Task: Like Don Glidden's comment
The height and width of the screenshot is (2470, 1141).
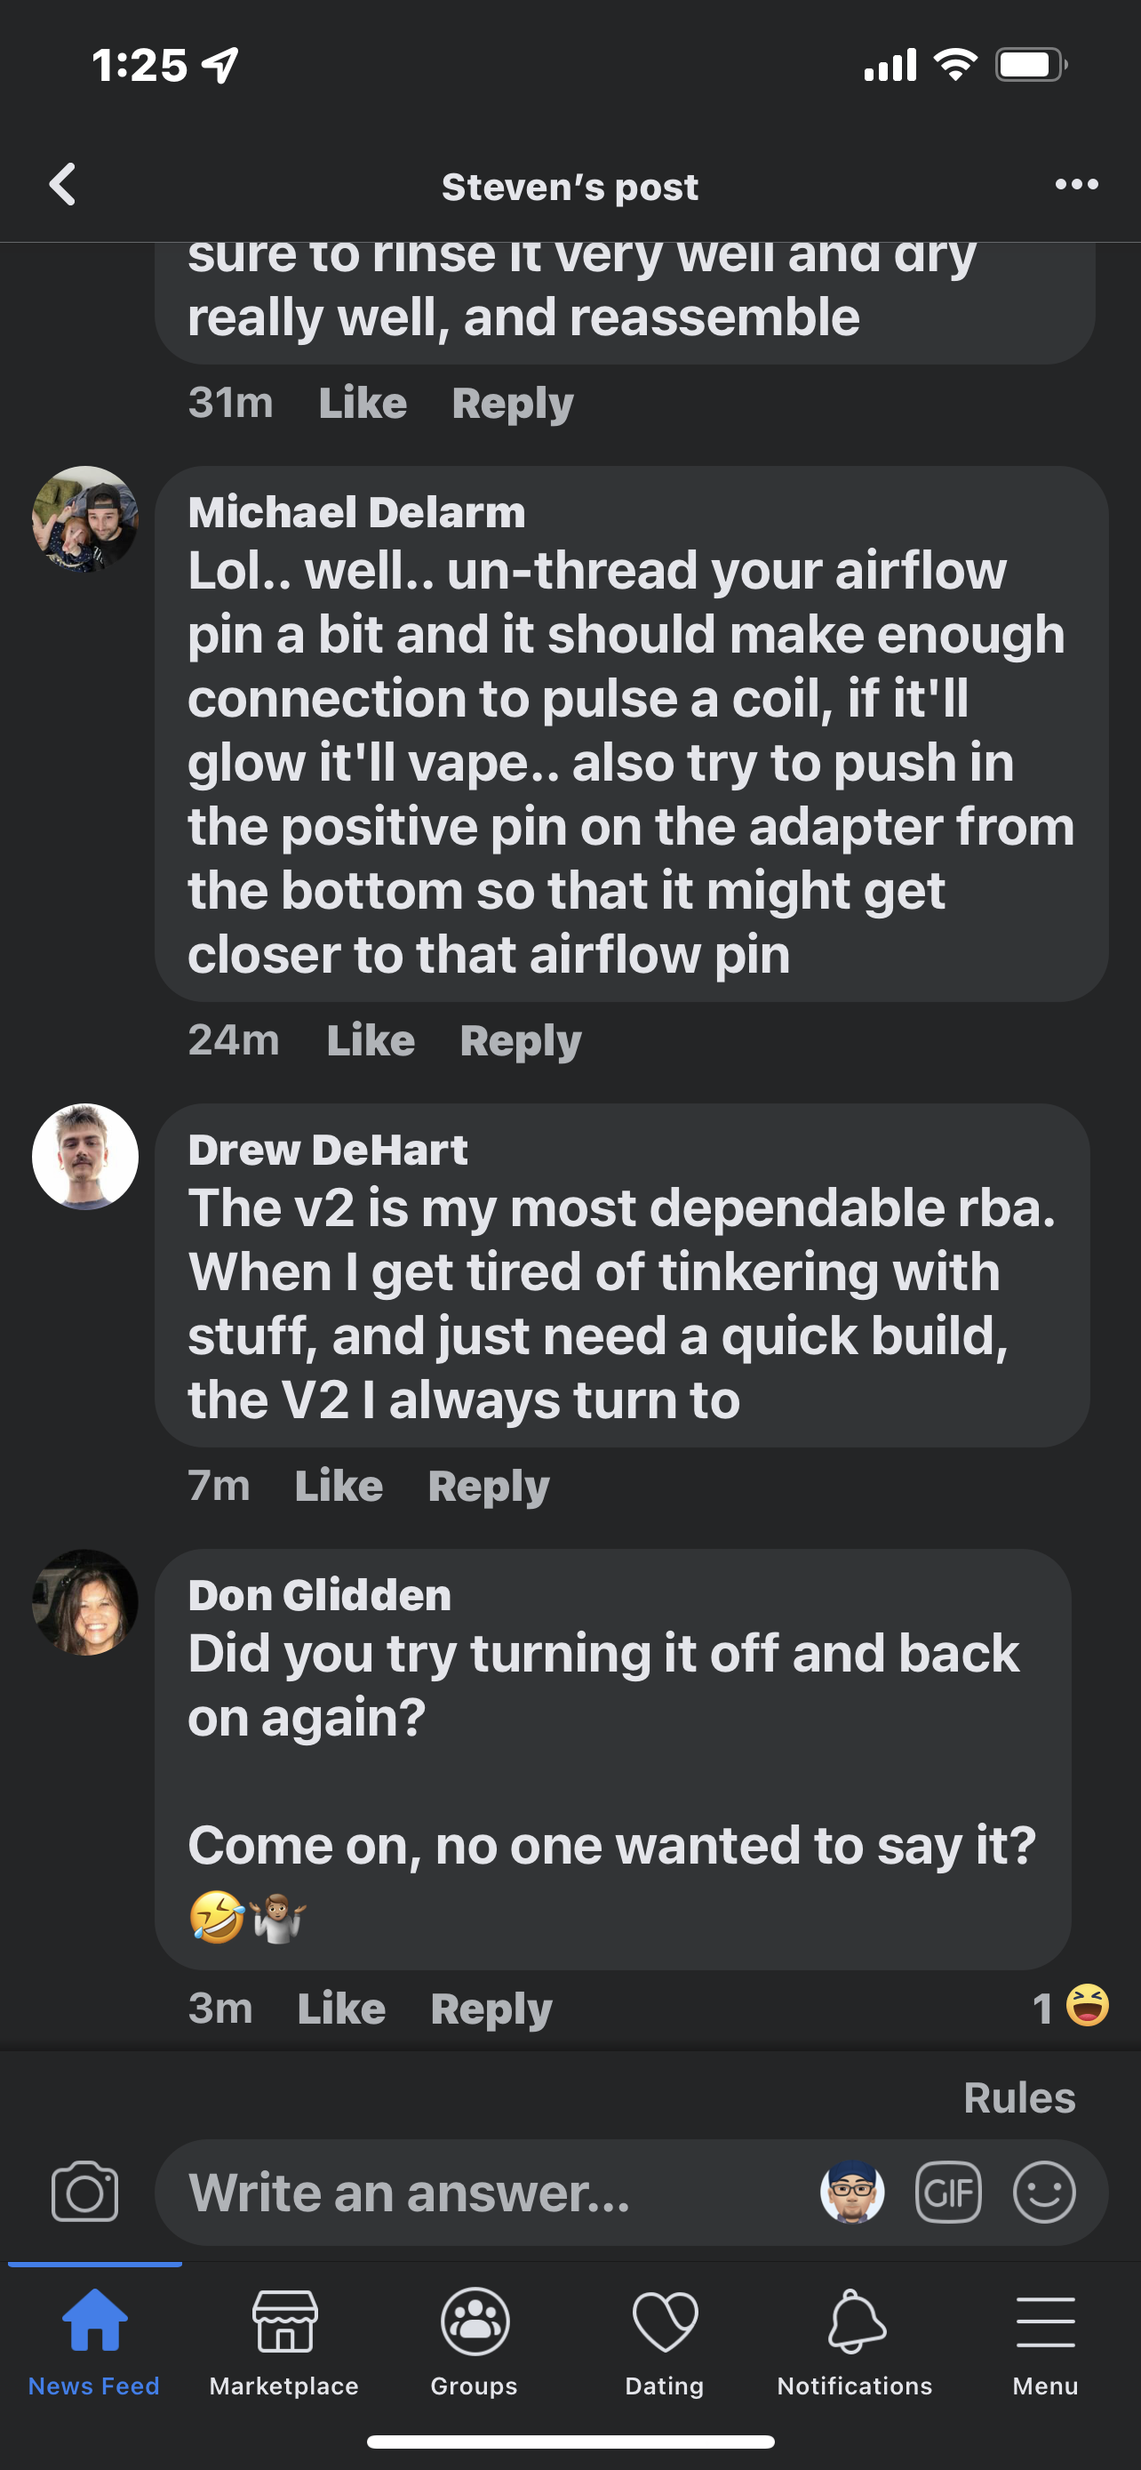Action: tap(341, 2009)
